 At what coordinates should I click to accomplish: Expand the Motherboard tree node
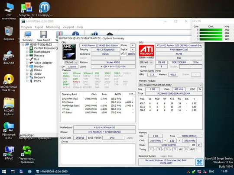pos(27,52)
